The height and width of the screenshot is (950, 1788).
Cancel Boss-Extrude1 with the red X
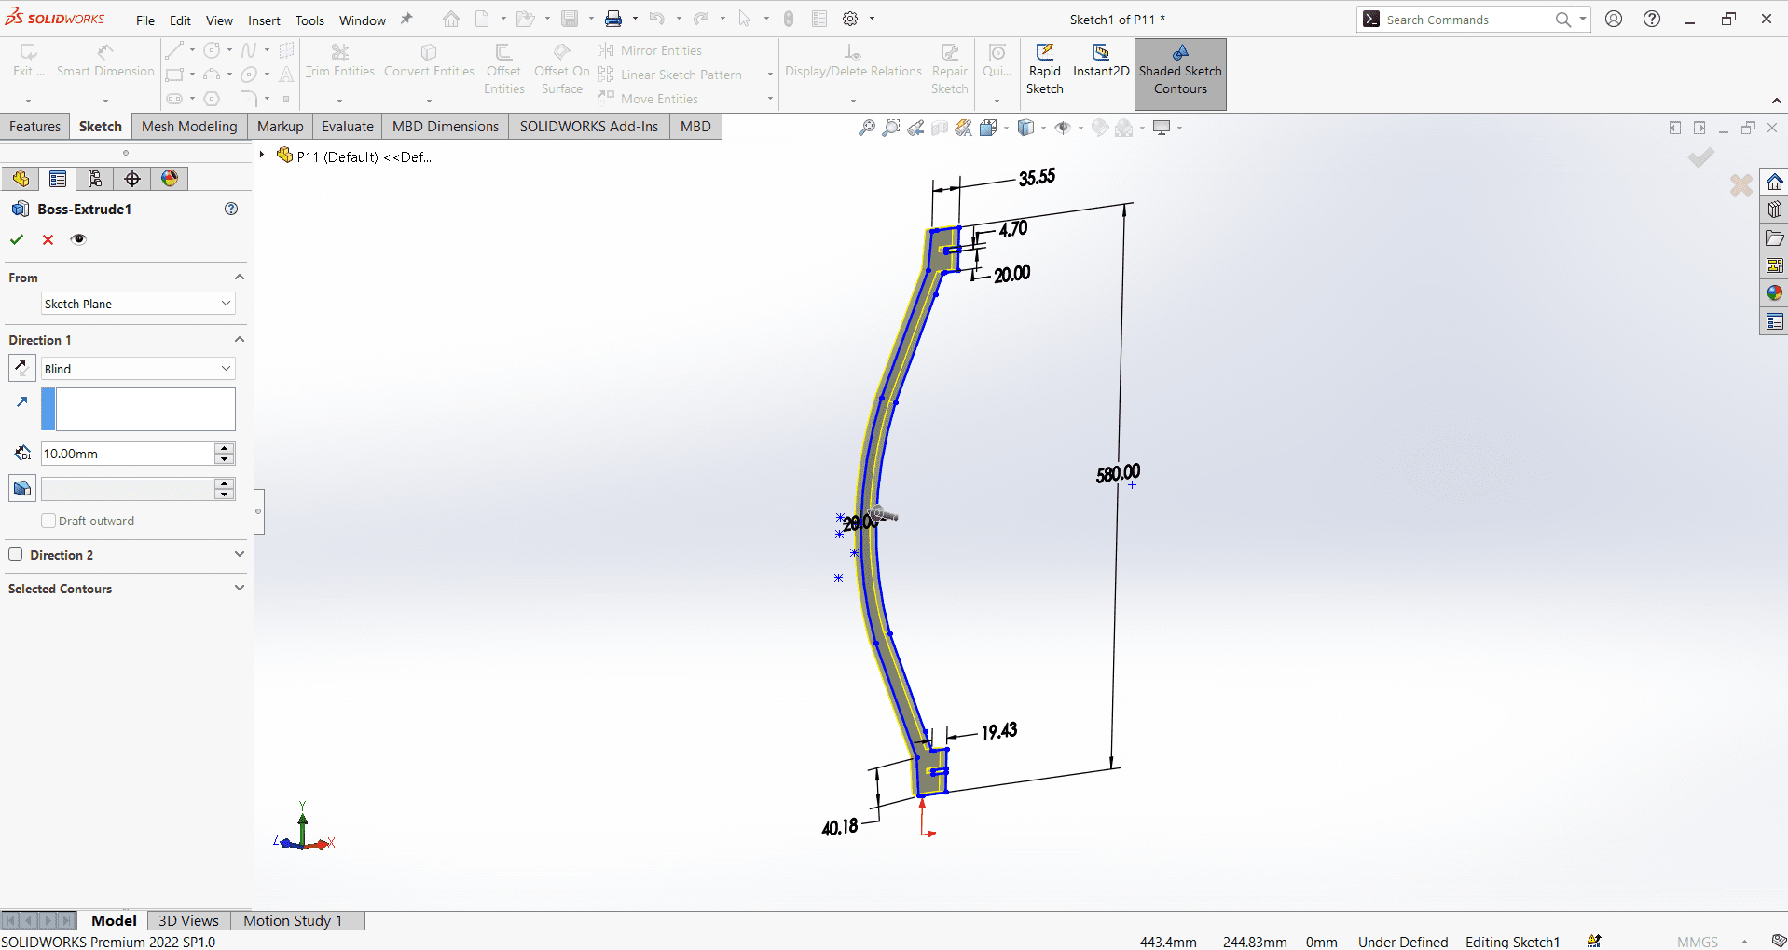pyautogui.click(x=48, y=239)
